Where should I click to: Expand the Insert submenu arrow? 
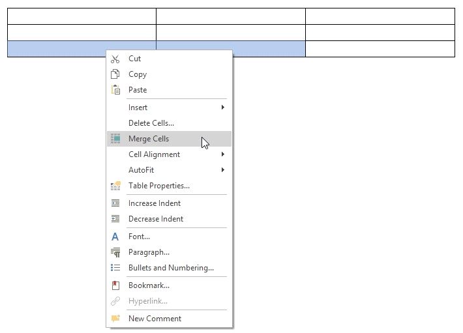[x=223, y=108]
